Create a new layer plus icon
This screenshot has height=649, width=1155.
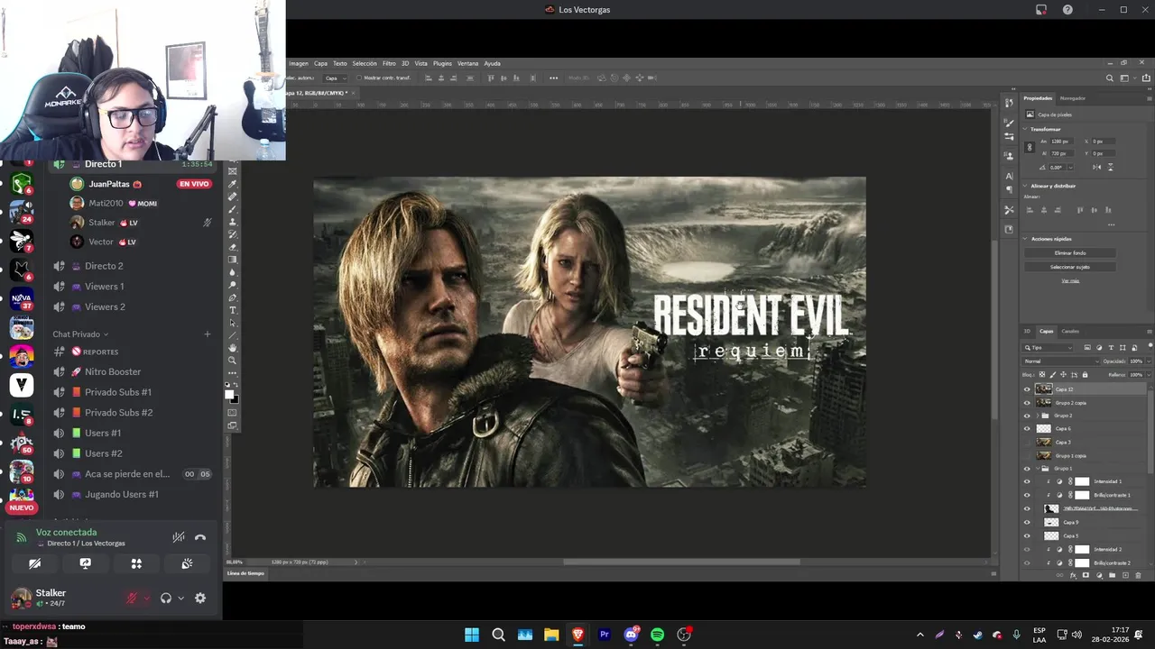(x=1125, y=575)
